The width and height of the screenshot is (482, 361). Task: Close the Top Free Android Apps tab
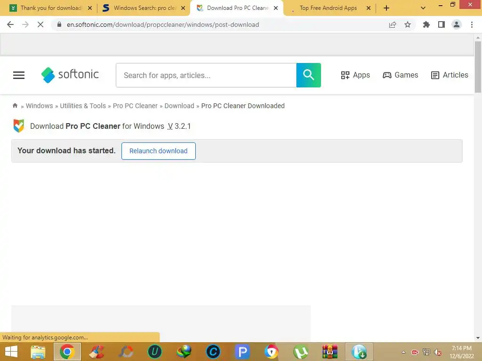(x=369, y=8)
